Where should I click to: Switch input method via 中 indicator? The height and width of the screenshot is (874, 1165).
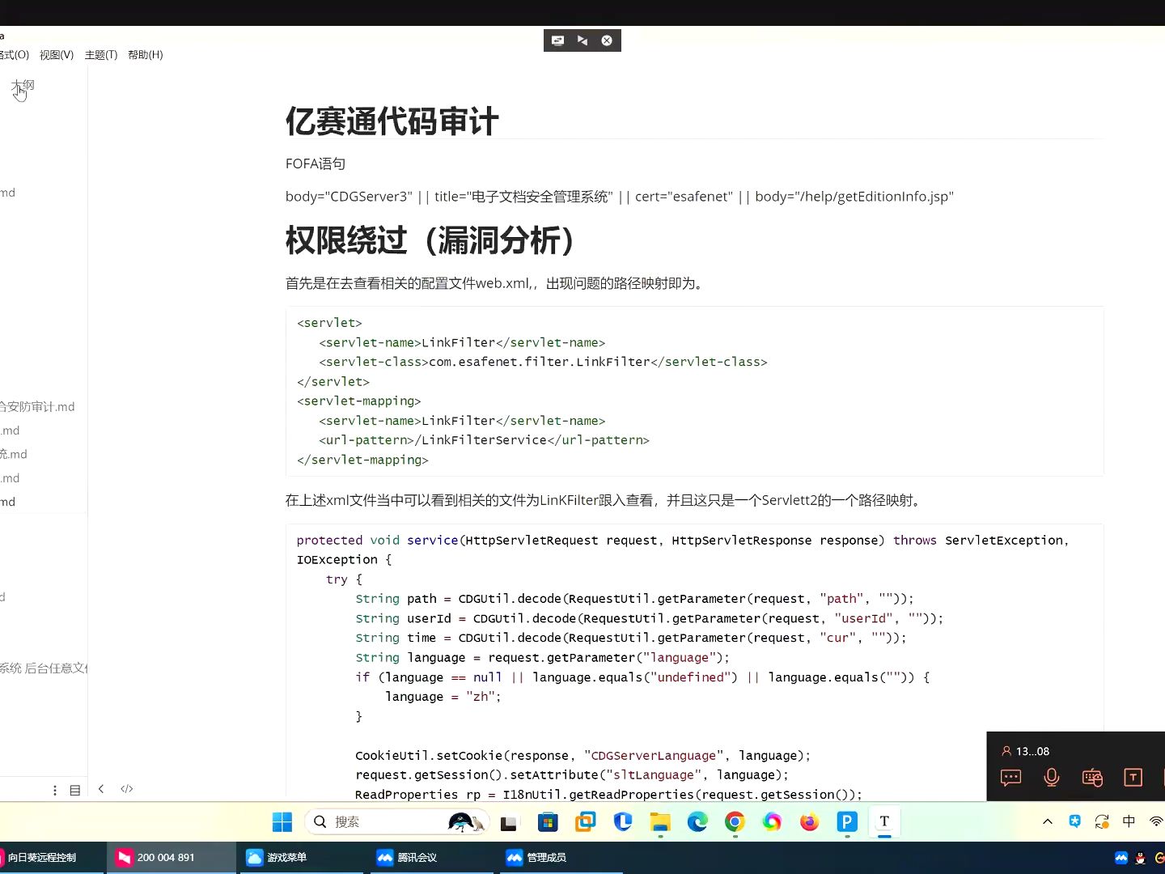click(x=1129, y=821)
